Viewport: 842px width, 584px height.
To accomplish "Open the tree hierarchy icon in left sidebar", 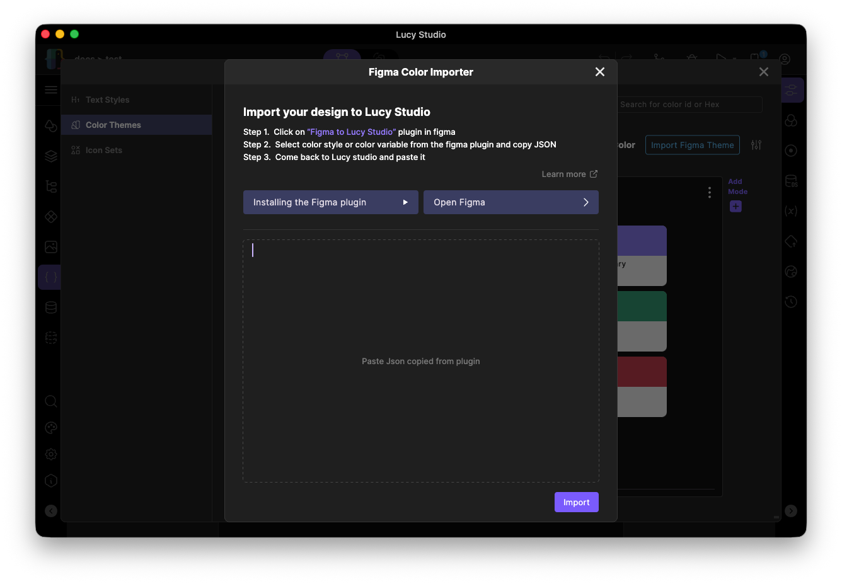I will (51, 186).
